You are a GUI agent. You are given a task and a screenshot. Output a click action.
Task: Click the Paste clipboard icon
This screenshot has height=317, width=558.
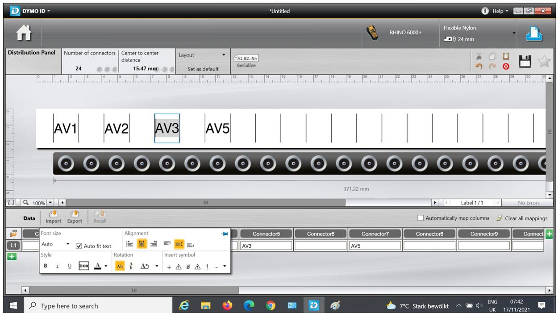(x=506, y=56)
